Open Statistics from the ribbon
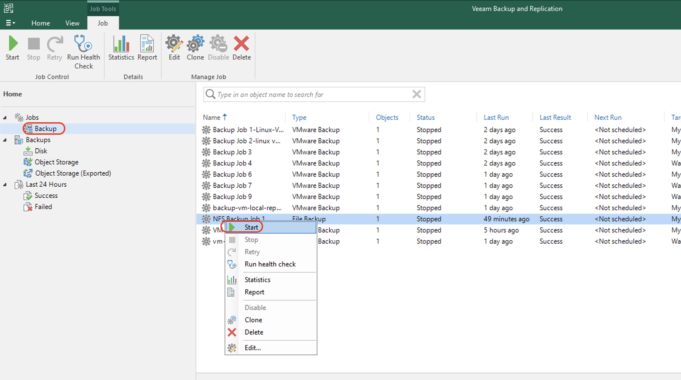 121,48
